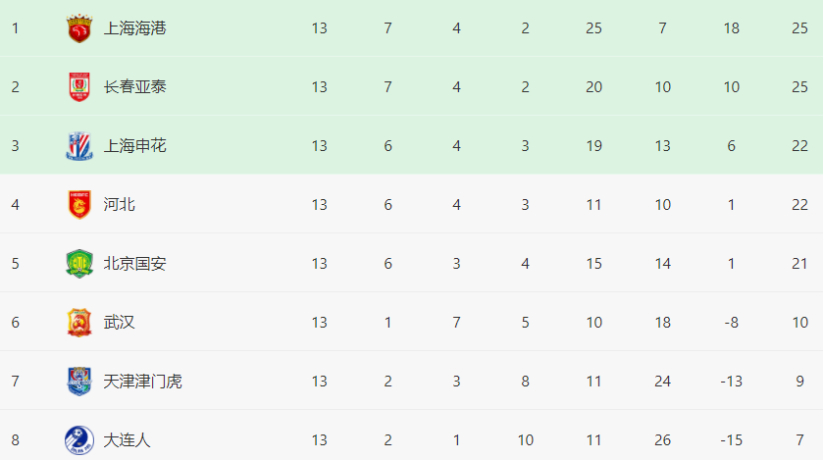Click the Dalian Pro (大连人) club crest
The image size is (823, 460).
[x=78, y=438]
